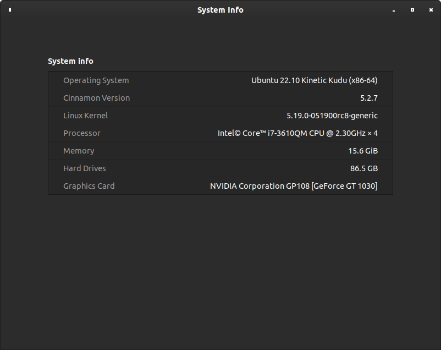Maximize the System Info window
This screenshot has height=350, width=441.
tap(412, 10)
